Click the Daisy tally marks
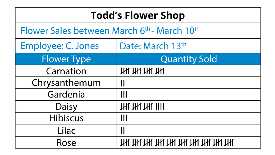Screen dimensions: 275x155 click(142, 107)
